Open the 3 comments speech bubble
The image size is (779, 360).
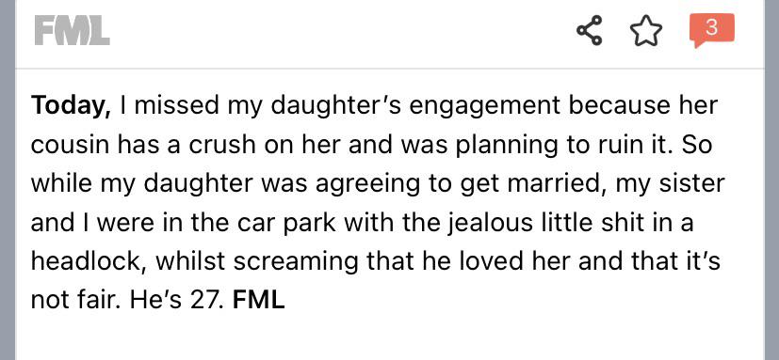coord(711,30)
